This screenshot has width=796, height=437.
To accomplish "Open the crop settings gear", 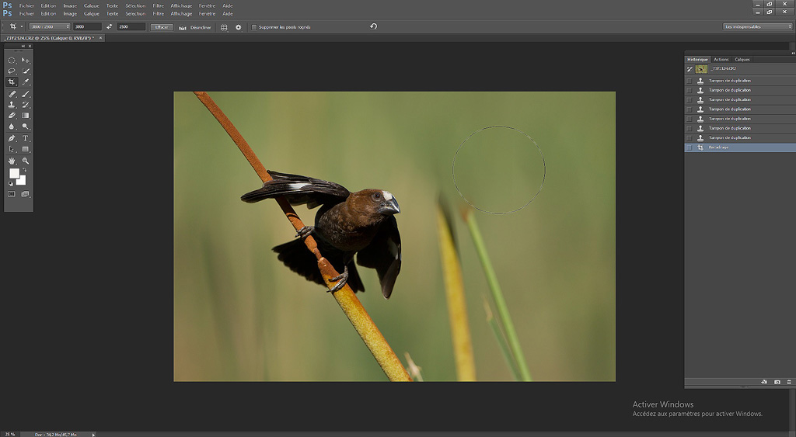I will tap(239, 27).
